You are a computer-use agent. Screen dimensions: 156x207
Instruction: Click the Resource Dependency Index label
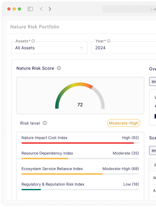pyautogui.click(x=47, y=153)
